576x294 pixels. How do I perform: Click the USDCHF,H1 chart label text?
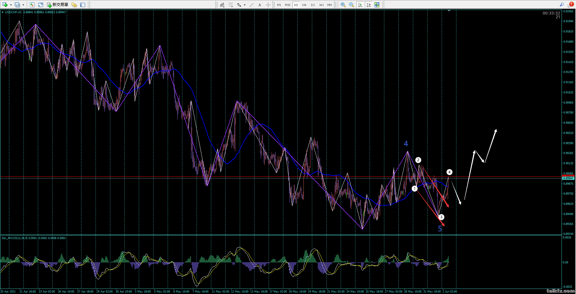pos(13,12)
